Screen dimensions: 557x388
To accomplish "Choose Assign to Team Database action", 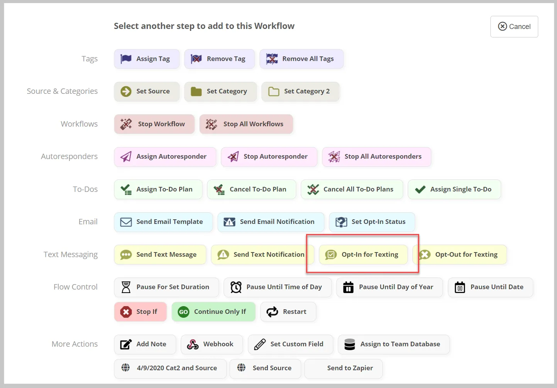I will click(394, 344).
